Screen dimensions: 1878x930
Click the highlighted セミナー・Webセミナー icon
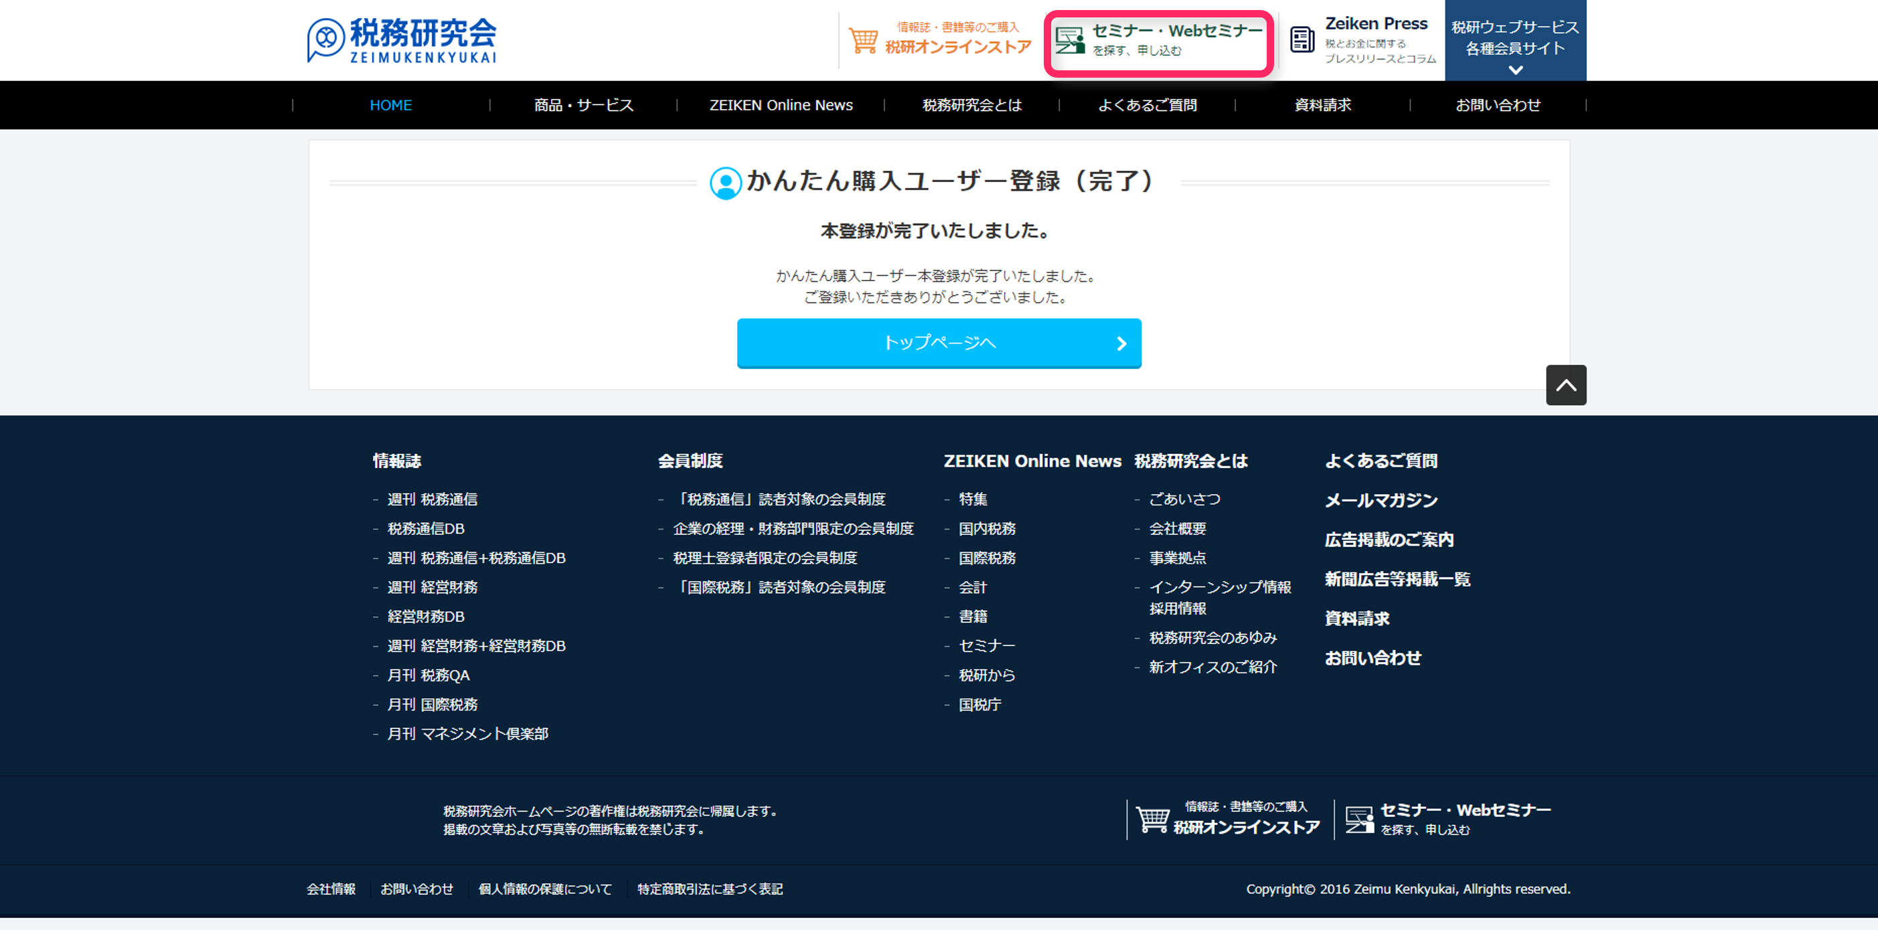[1069, 42]
